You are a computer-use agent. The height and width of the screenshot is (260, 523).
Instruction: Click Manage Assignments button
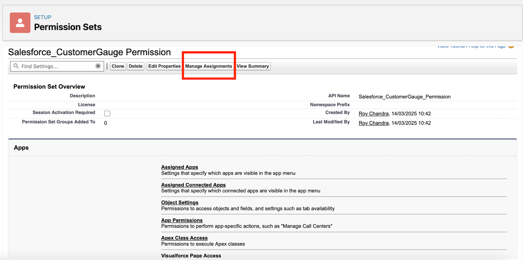click(x=209, y=66)
